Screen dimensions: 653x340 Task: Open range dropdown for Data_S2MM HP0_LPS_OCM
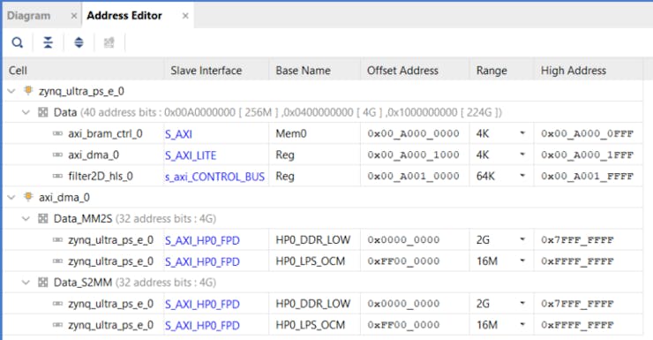[522, 325]
